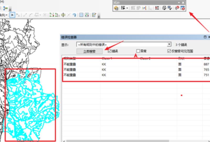
Task: Select the Fix Topology Error tool
Action: point(177,8)
